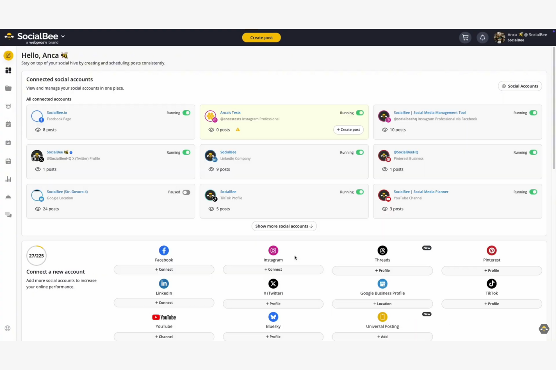The width and height of the screenshot is (556, 370).
Task: Enable the paused Google Location account
Action: point(186,192)
